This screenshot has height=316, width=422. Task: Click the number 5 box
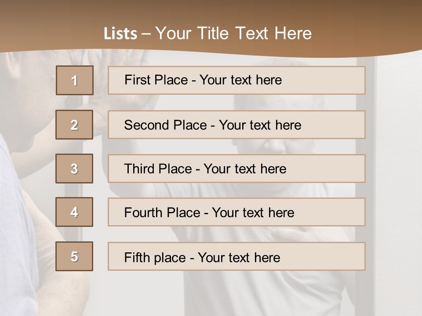click(74, 256)
